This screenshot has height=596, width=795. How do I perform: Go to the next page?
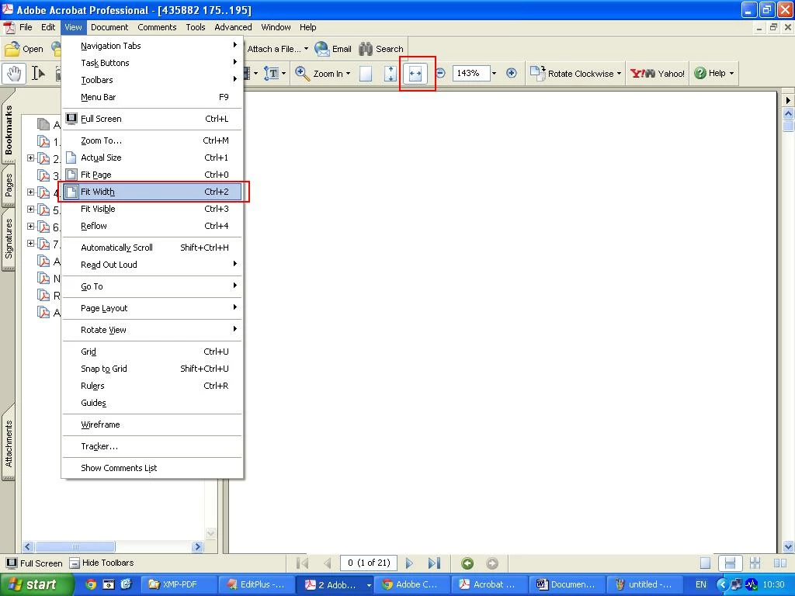click(409, 563)
